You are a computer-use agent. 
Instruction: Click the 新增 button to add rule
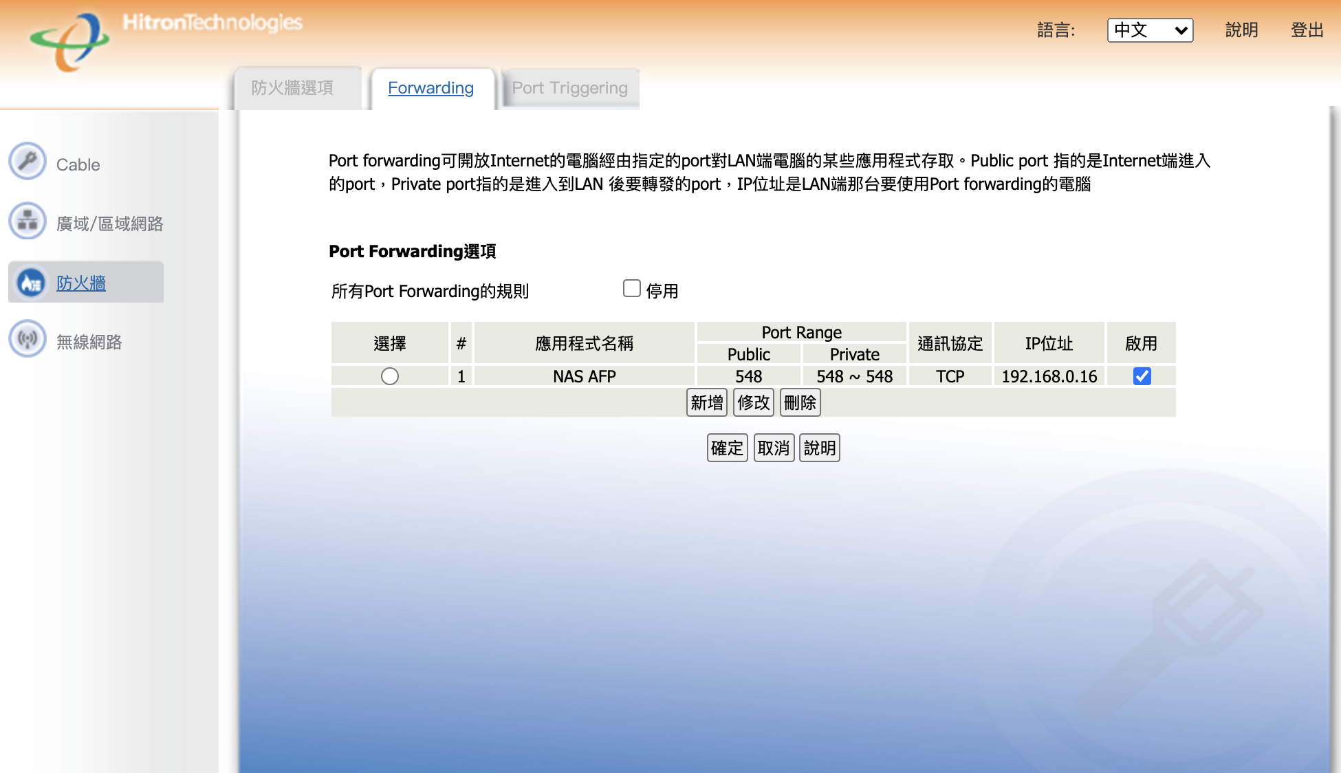tap(707, 402)
